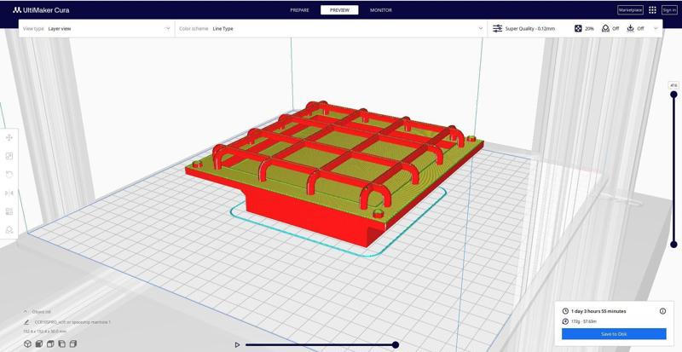Click the 172g material estimate text
Viewport: 682px width, 352px height.
pos(584,321)
